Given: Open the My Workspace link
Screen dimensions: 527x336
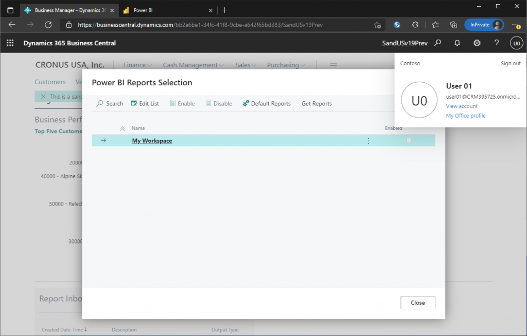Looking at the screenshot, I should [152, 141].
